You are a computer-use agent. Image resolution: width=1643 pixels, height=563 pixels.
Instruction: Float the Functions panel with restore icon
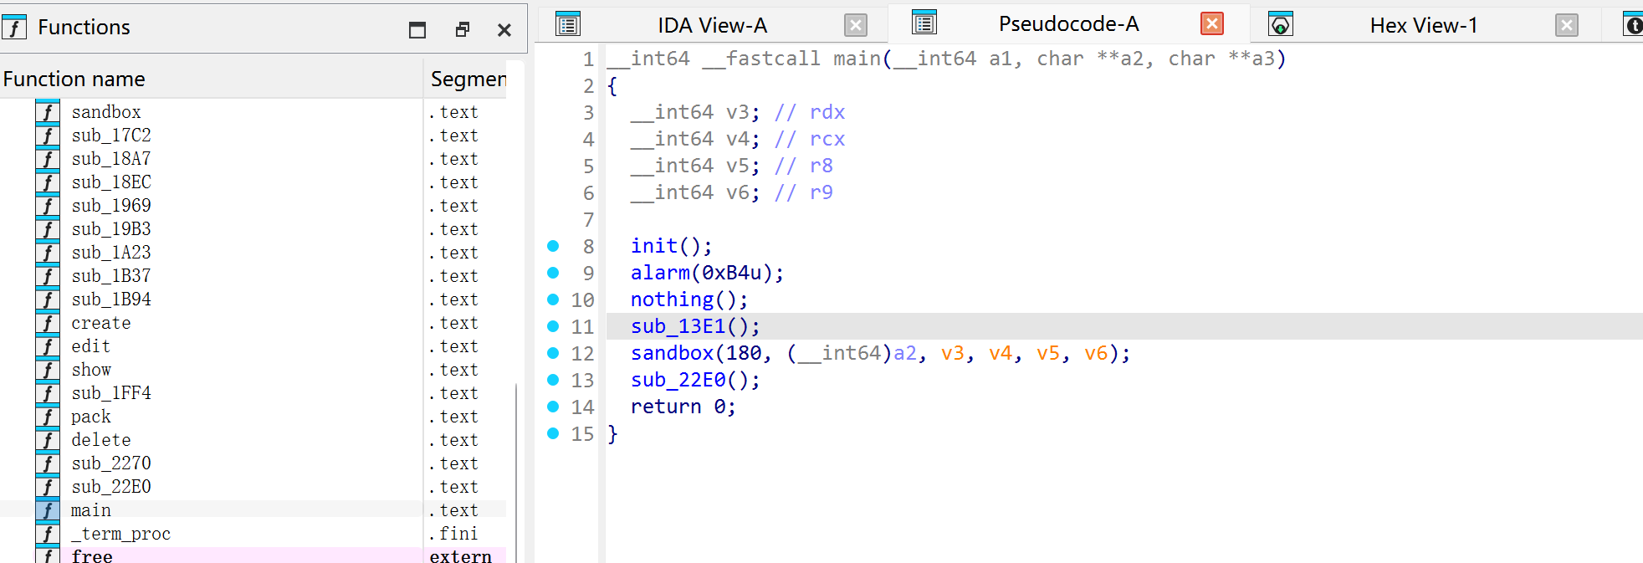tap(462, 30)
